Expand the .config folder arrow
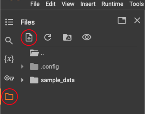The image size is (145, 114). click(x=22, y=66)
